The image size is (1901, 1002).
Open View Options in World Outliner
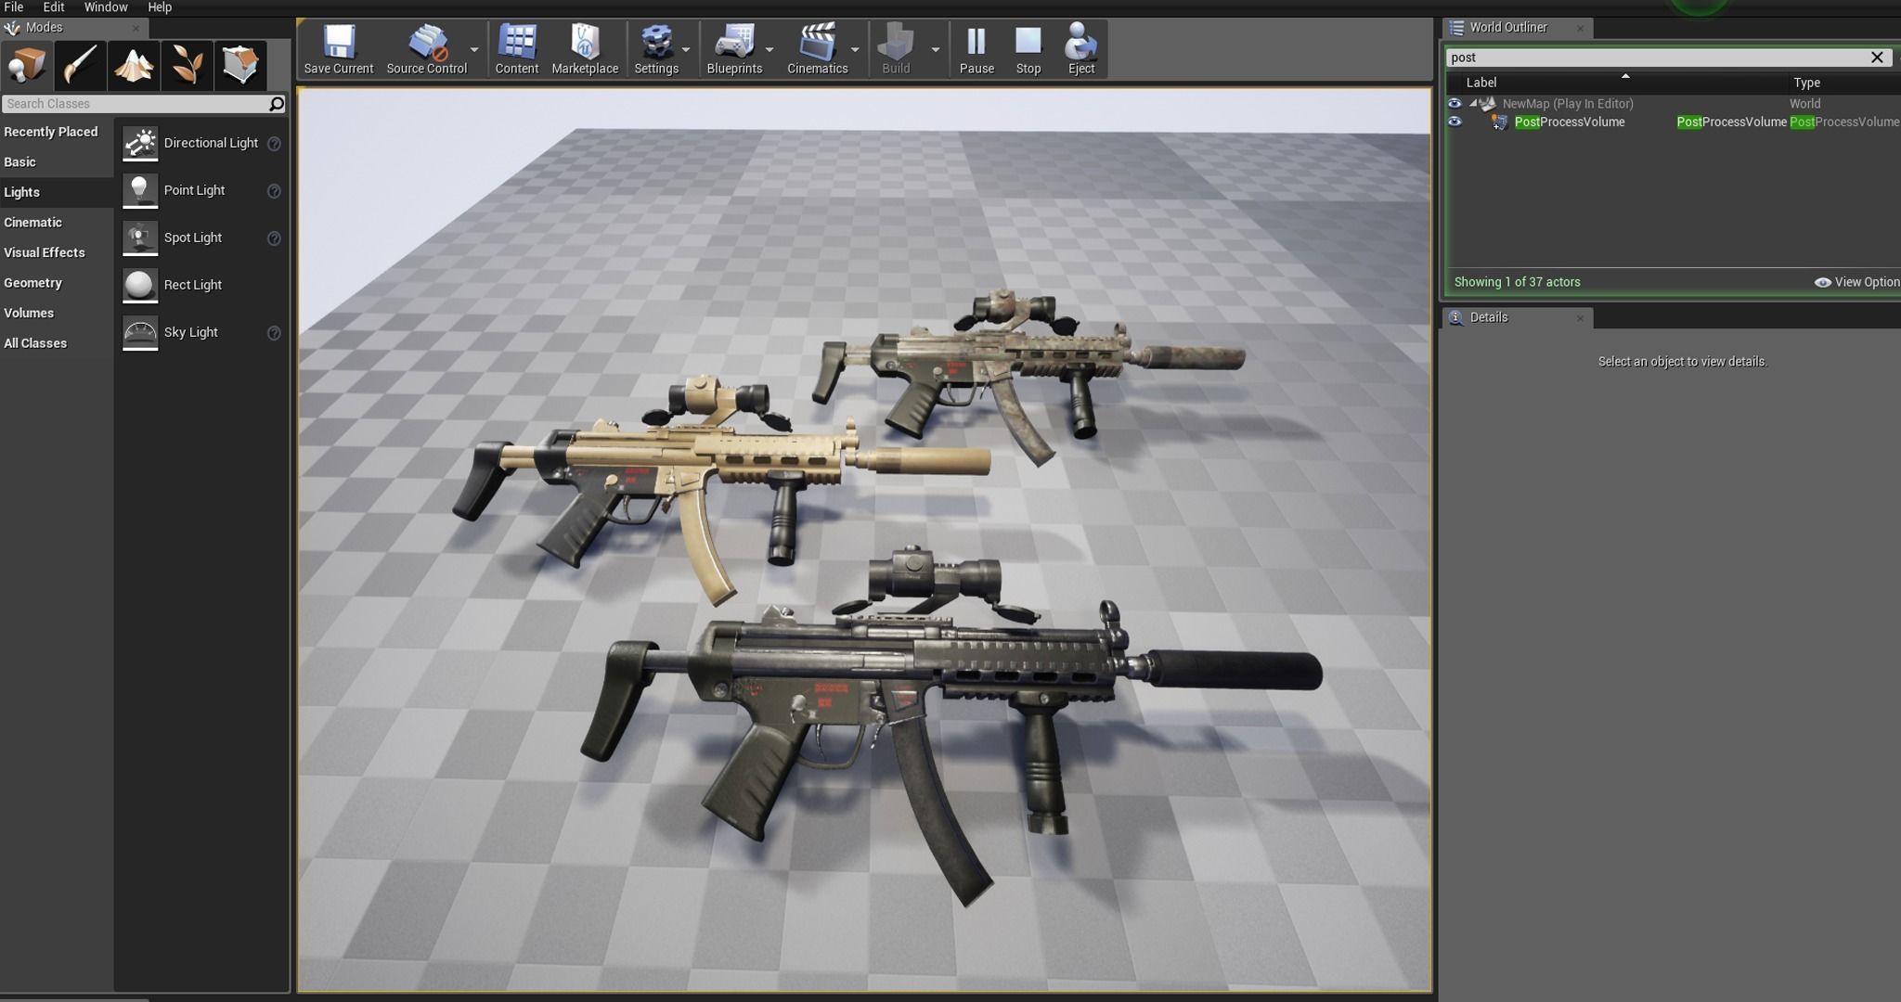1857,282
